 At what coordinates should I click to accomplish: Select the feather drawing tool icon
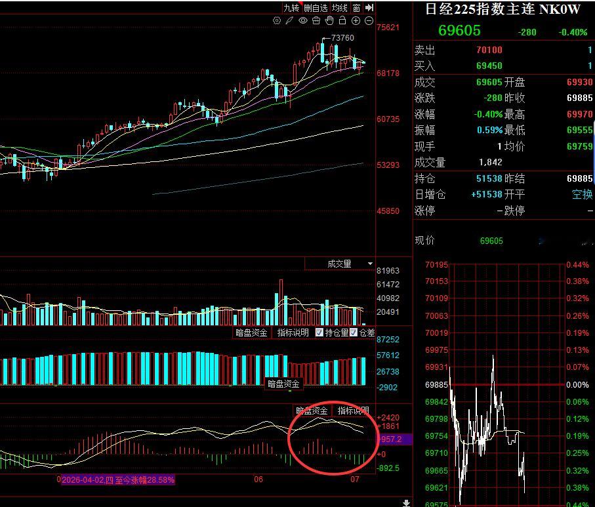coord(289,20)
